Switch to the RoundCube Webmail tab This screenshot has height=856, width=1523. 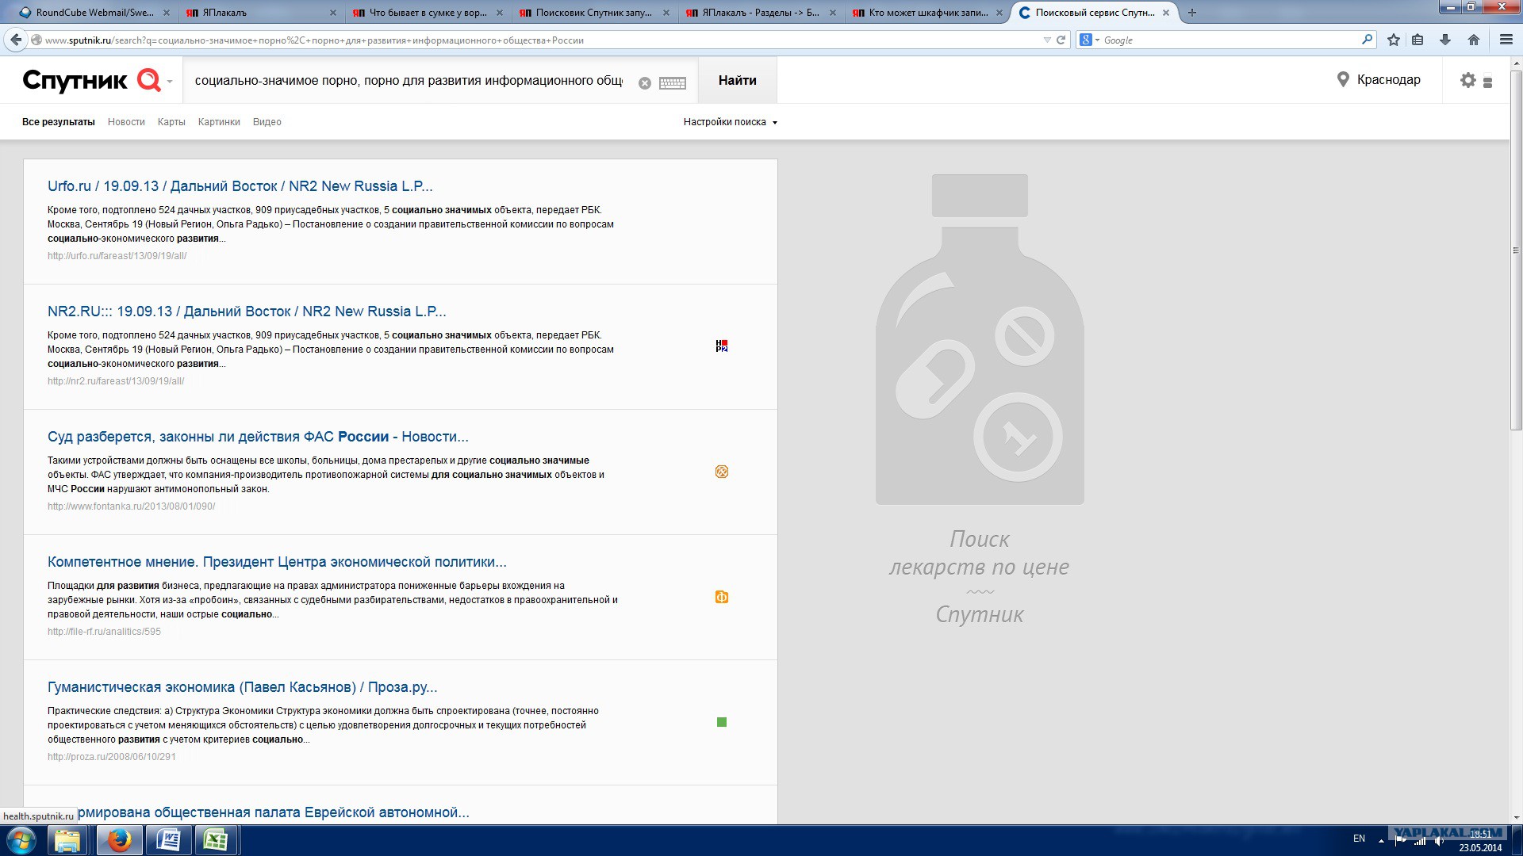[94, 13]
